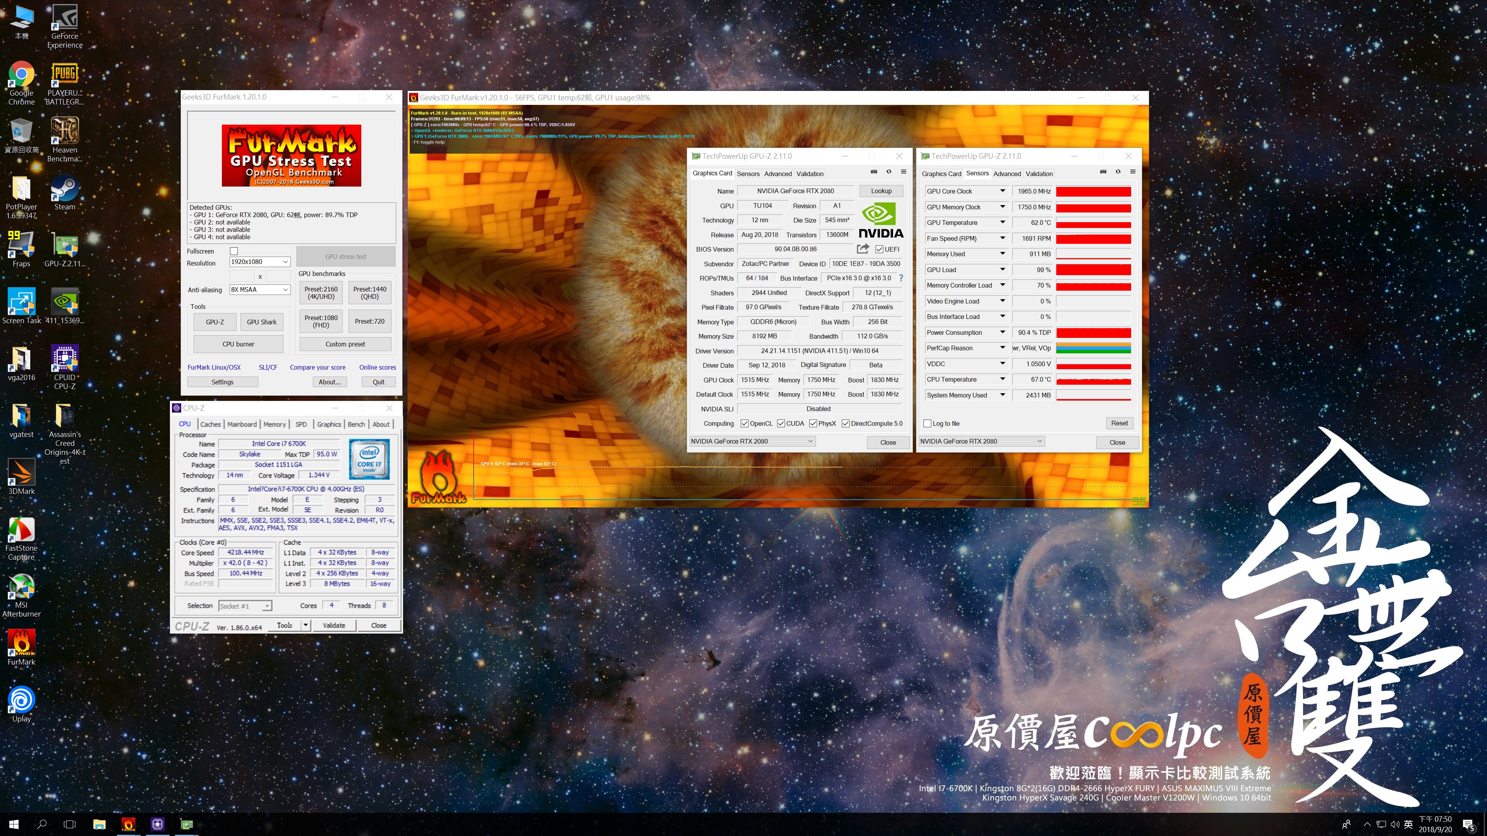1487x836 pixels.
Task: Switch to the Mainboard tab in CPU-Z
Action: coord(242,424)
